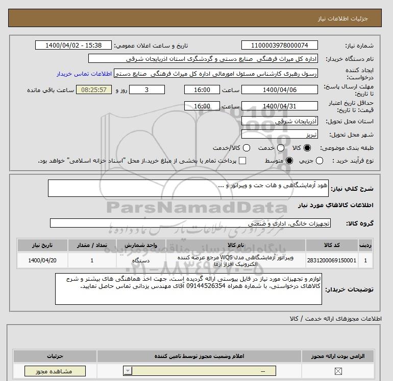393x381 pixels.
Task: Click the unit cell دستگاه
Action: pyautogui.click(x=141, y=261)
